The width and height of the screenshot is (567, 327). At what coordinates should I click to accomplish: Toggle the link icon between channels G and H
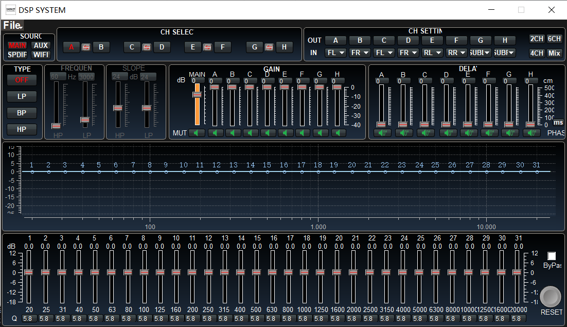point(270,47)
